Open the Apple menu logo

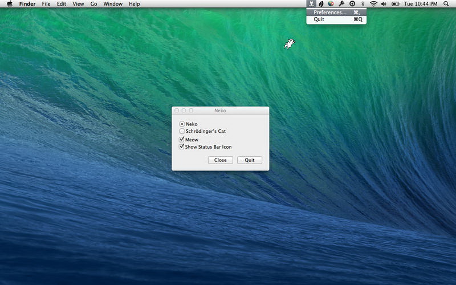tap(10, 4)
